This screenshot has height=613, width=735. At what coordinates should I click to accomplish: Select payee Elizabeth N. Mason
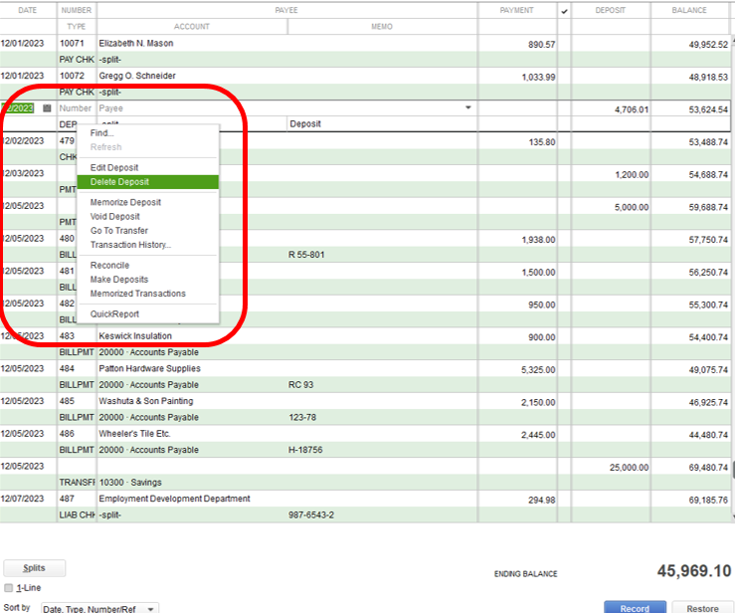(136, 43)
